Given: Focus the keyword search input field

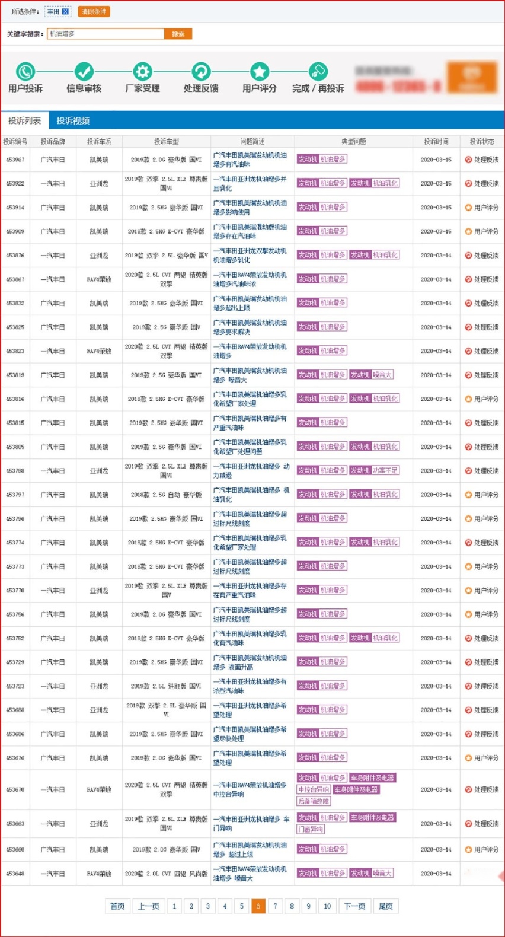Looking at the screenshot, I should (106, 34).
